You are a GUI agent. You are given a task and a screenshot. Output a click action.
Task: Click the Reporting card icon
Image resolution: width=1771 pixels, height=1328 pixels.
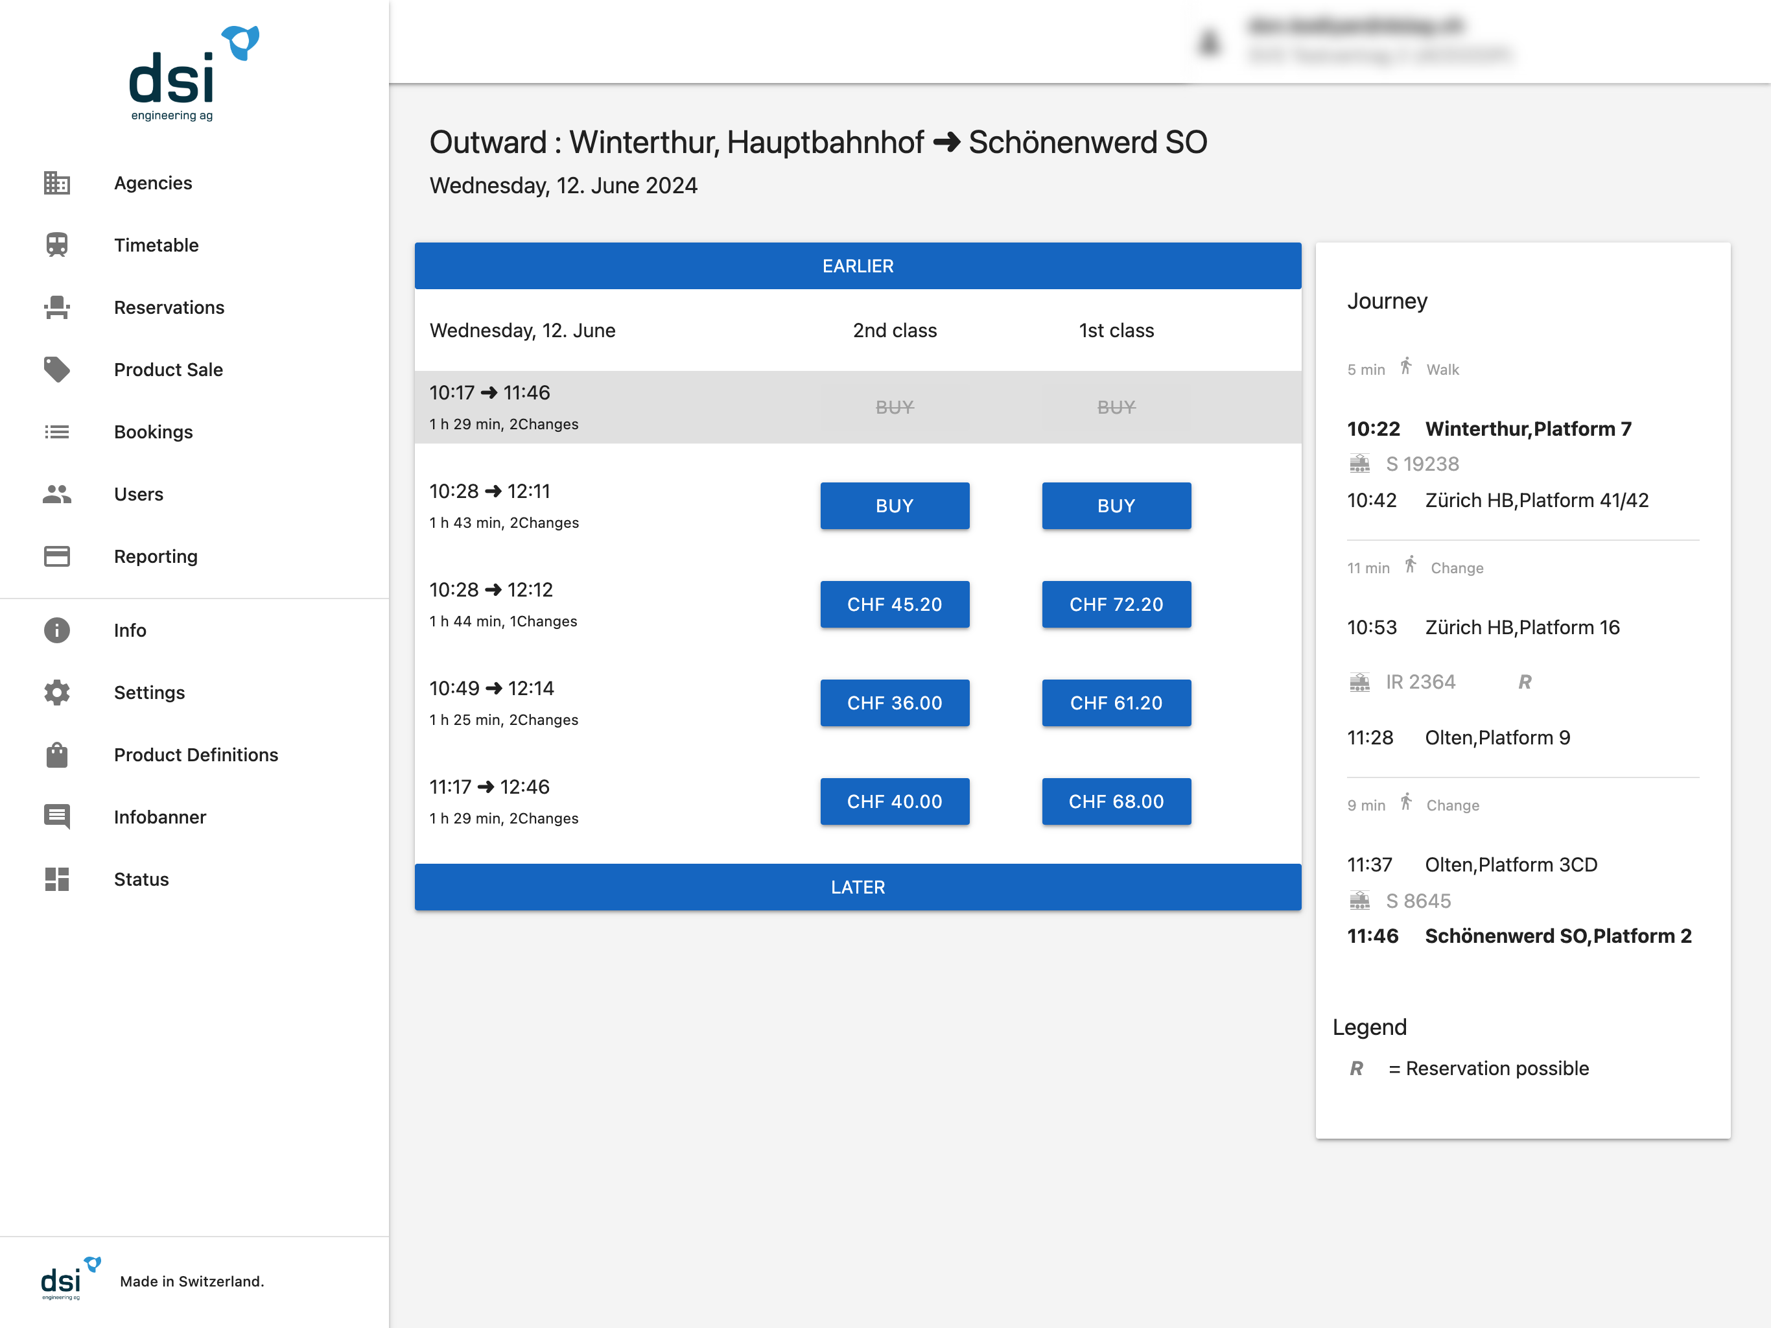click(x=56, y=556)
